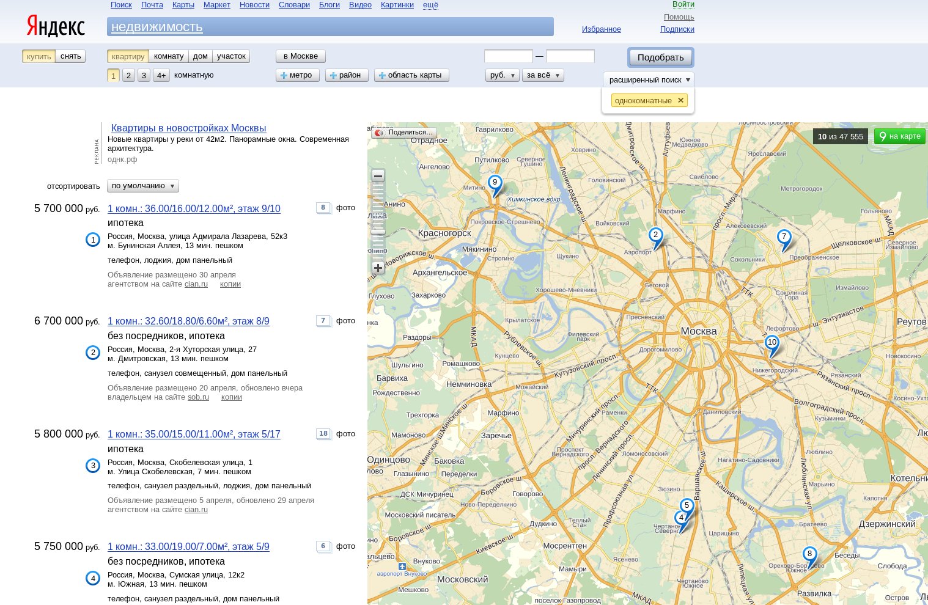Viewport: 928px width, 605px height.
Task: Click map zoom slider track
Action: pos(378,222)
